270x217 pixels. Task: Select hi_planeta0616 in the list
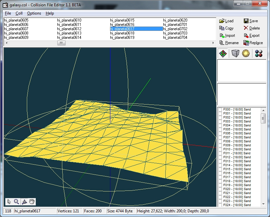[x=122, y=25]
